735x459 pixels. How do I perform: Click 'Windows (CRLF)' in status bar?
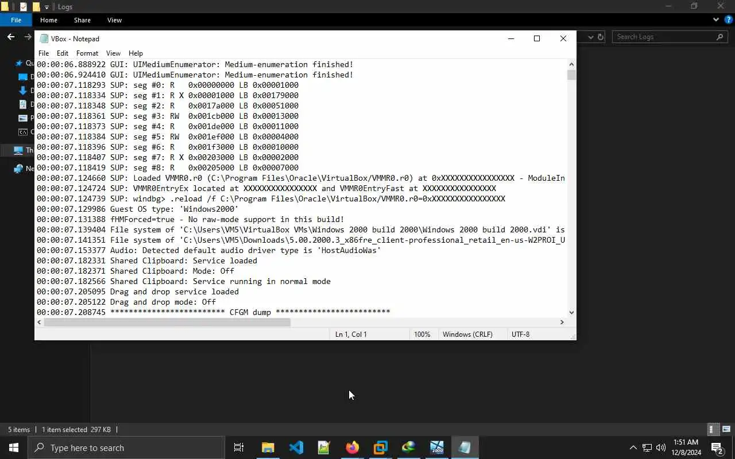(467, 334)
